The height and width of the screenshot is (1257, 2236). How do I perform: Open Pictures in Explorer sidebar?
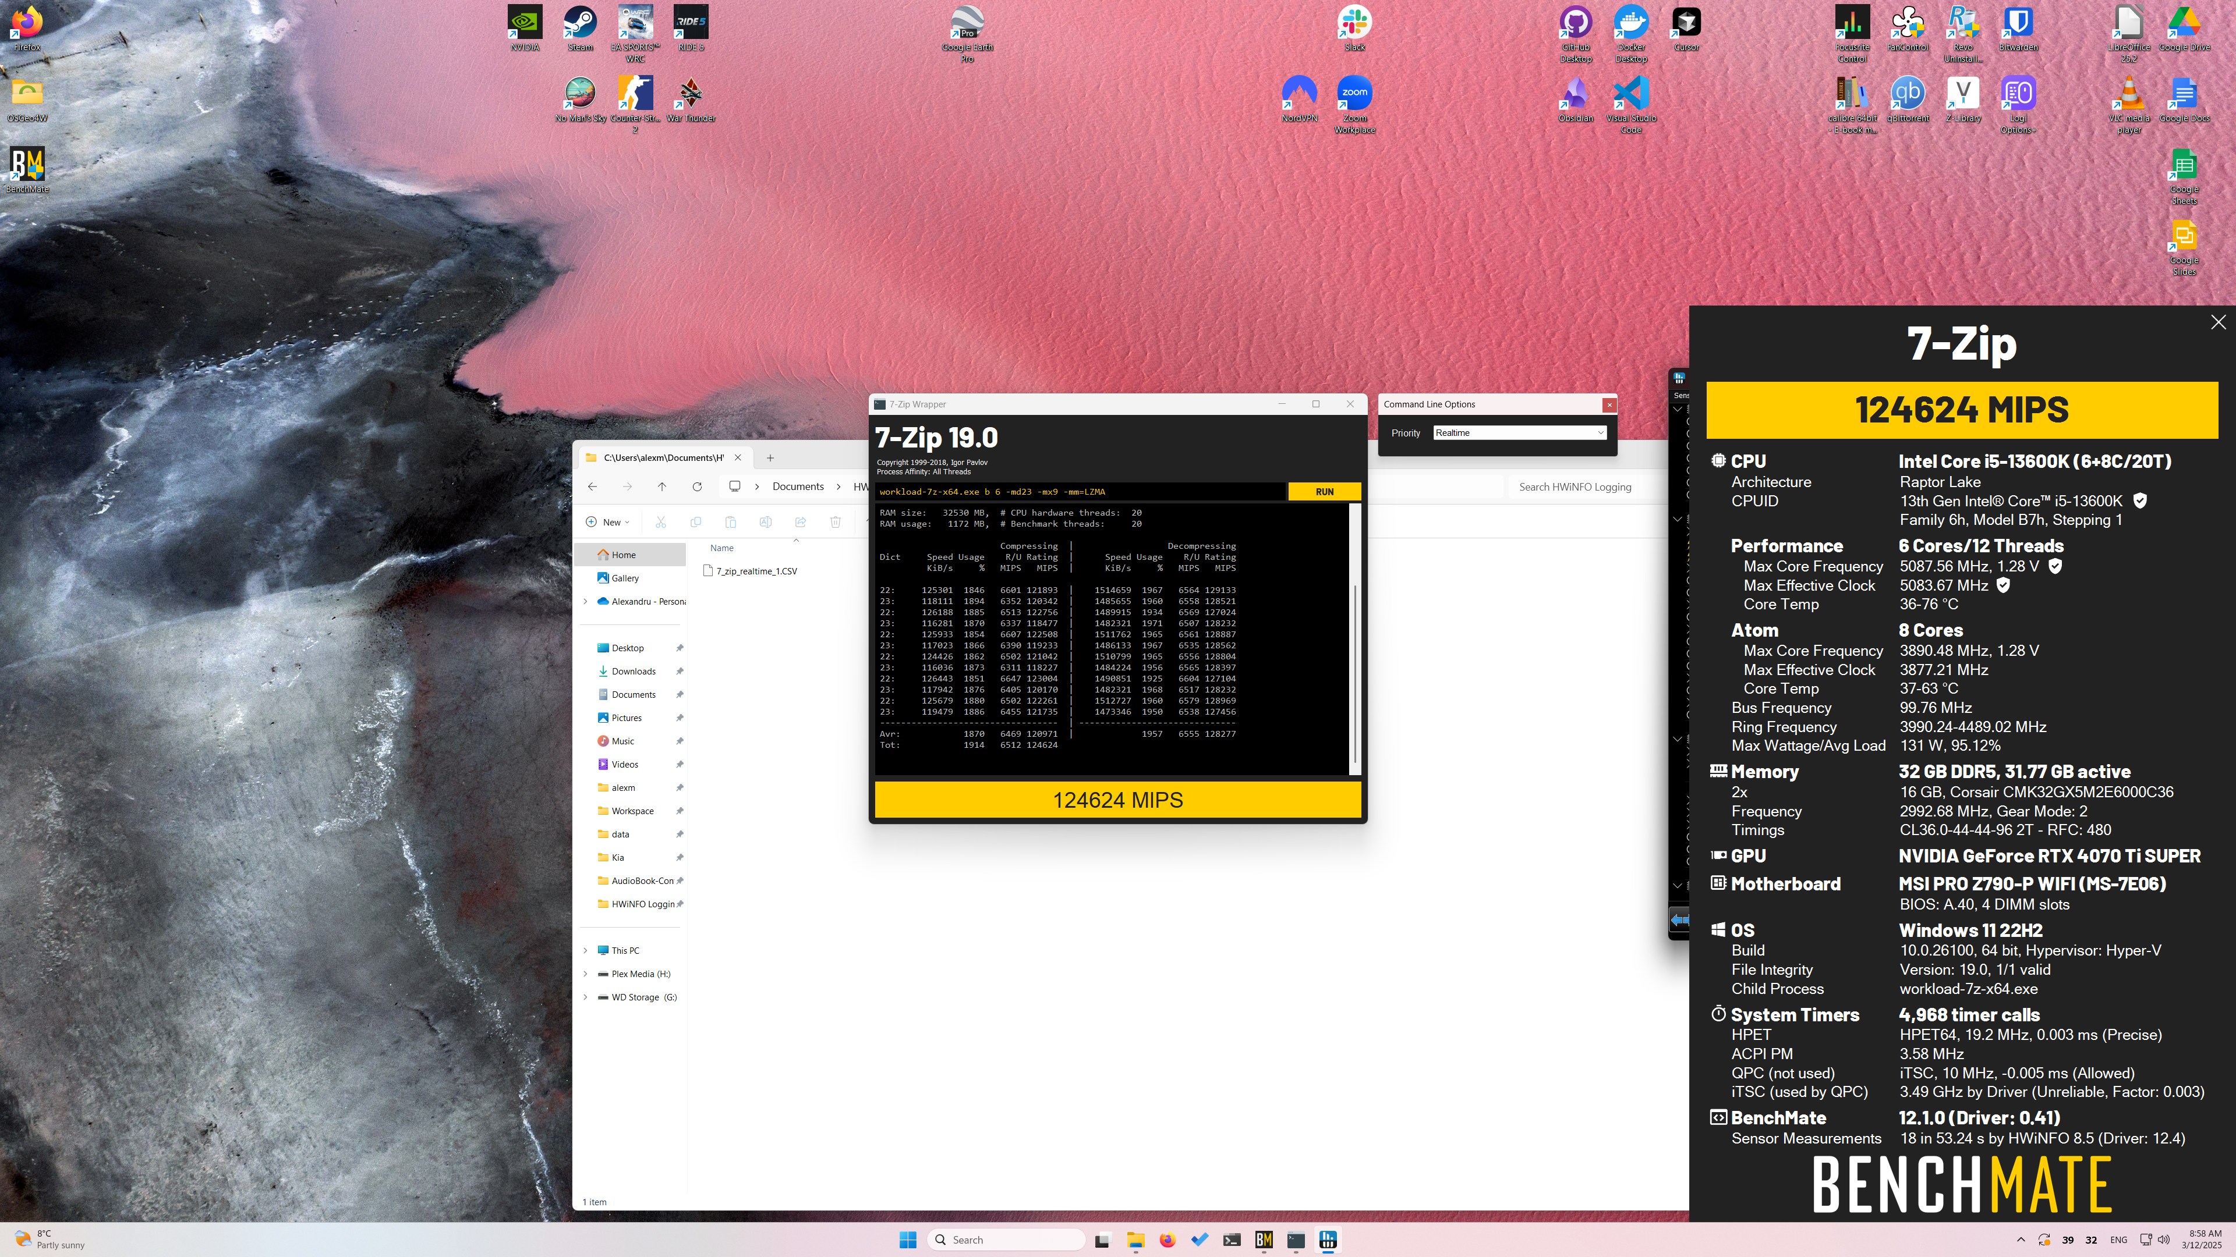tap(630, 718)
